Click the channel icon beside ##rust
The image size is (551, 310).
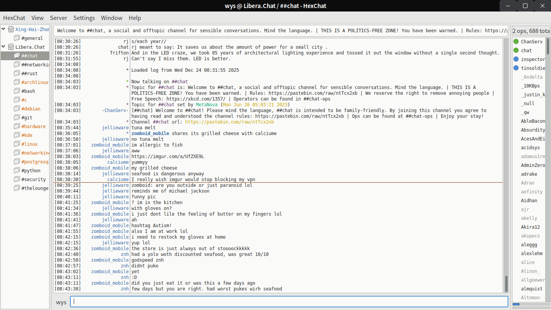point(17,73)
